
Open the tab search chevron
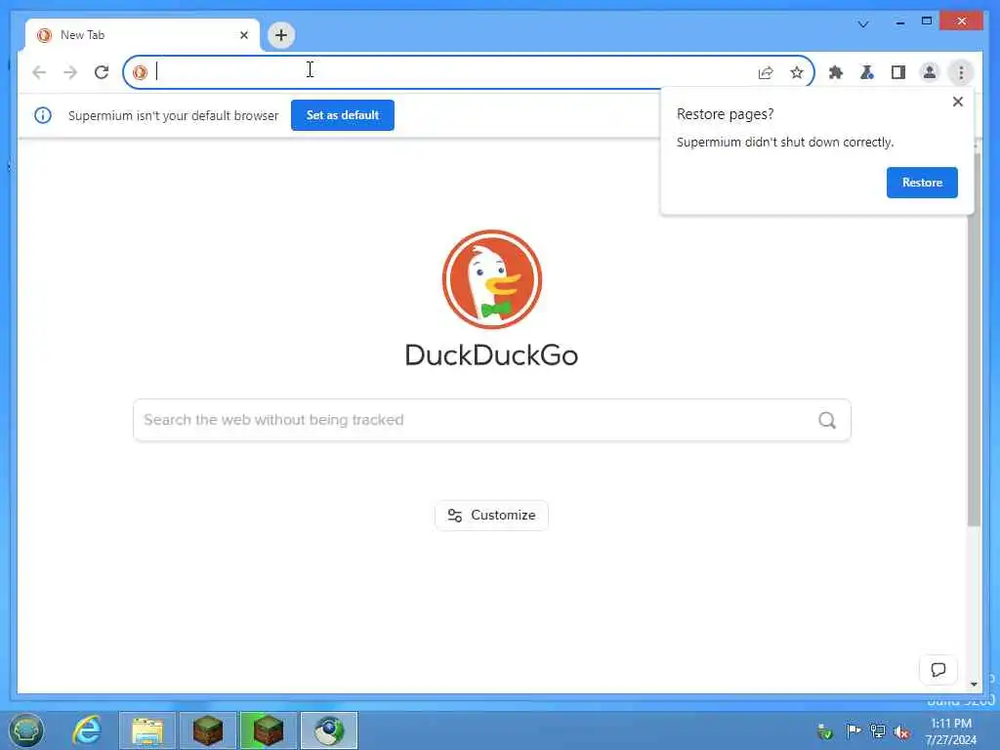click(863, 23)
